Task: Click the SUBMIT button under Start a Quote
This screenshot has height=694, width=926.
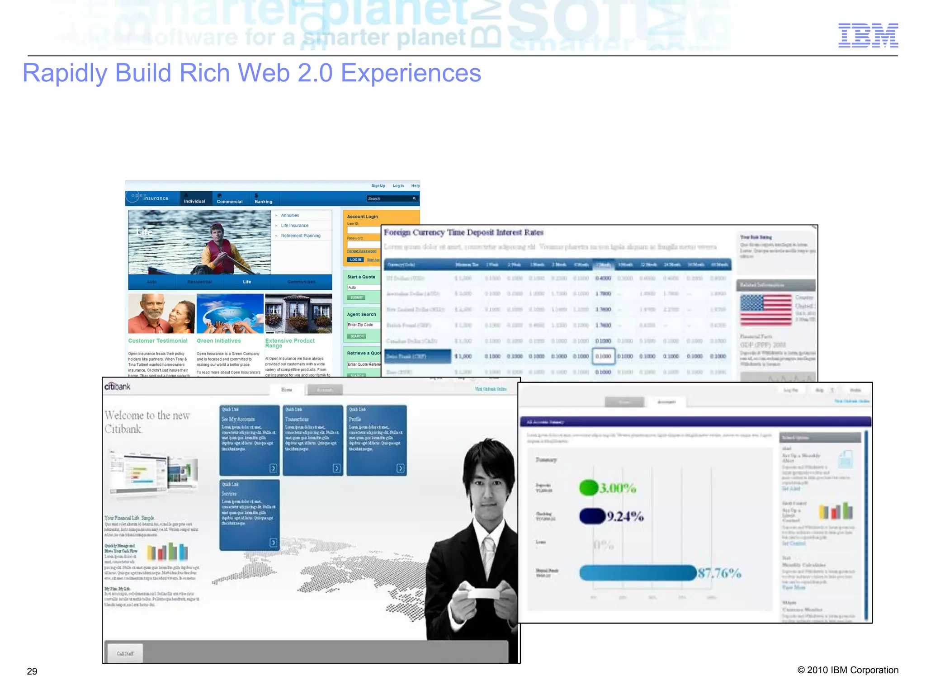Action: (x=356, y=297)
